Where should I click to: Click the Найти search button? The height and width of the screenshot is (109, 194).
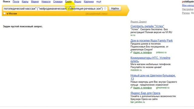[x=115, y=8]
